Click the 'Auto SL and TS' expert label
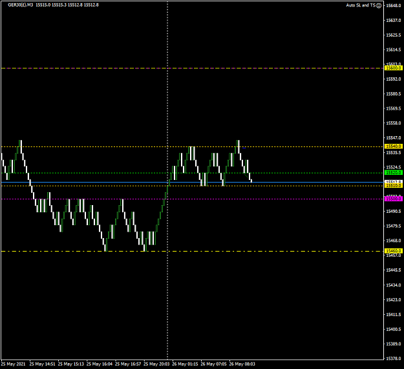 coord(361,5)
